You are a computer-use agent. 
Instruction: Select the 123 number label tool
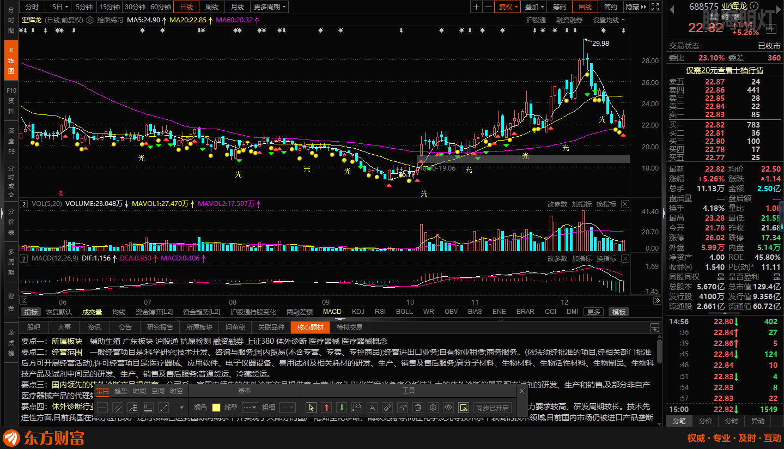click(356, 407)
